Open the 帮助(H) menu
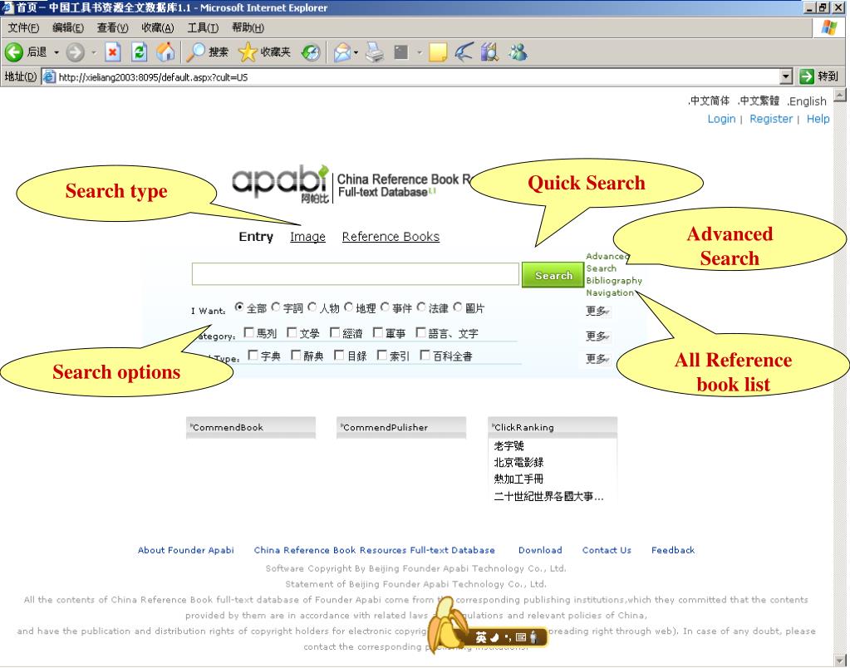850x668 pixels. pos(248,27)
